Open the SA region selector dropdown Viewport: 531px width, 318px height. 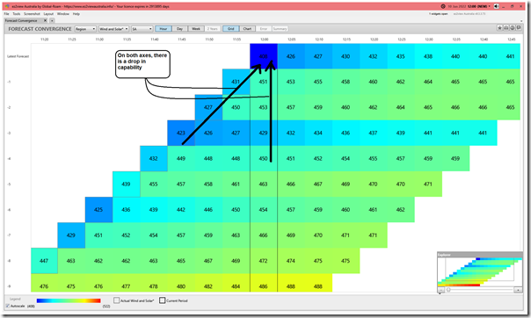[x=142, y=29]
